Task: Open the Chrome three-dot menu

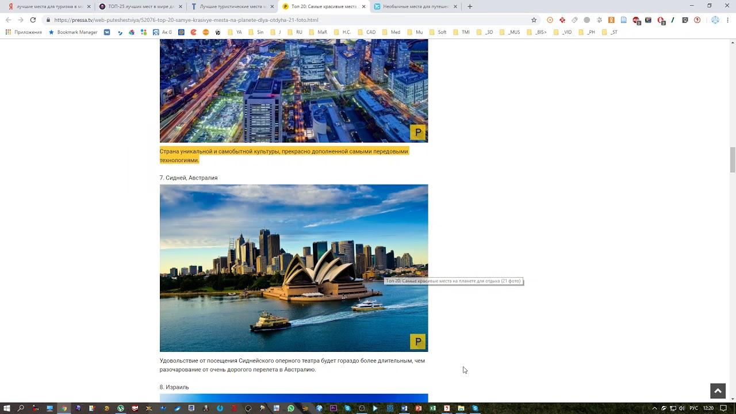Action: point(729,20)
